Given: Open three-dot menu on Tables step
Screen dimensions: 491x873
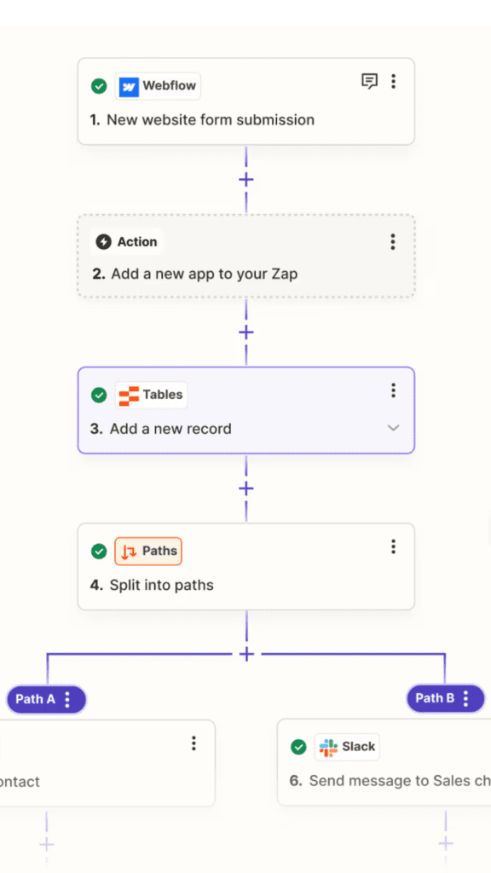Looking at the screenshot, I should tap(393, 390).
